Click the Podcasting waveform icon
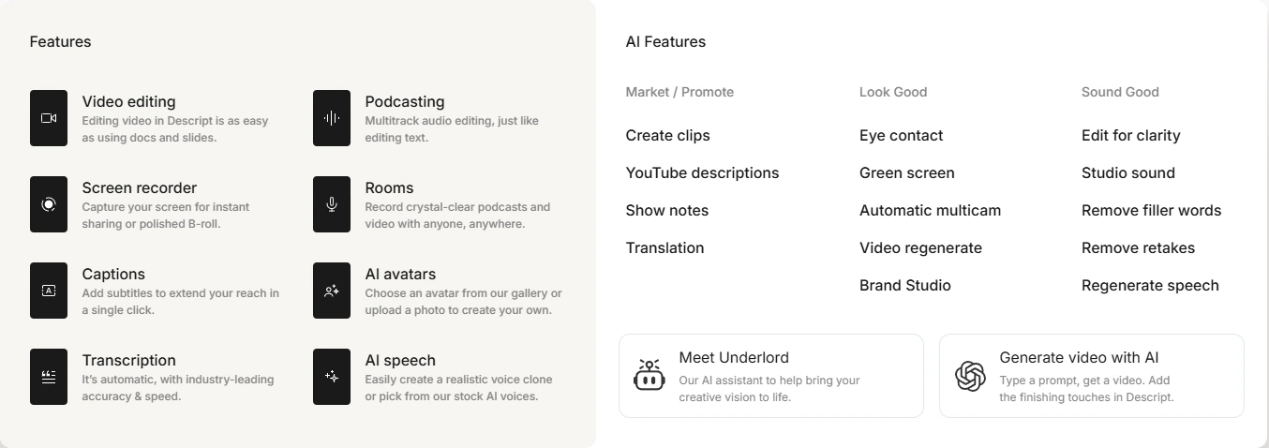Viewport: 1269px width, 448px height. pos(332,118)
